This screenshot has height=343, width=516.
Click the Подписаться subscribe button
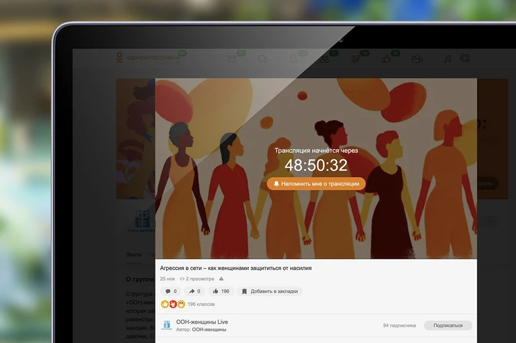point(448,326)
